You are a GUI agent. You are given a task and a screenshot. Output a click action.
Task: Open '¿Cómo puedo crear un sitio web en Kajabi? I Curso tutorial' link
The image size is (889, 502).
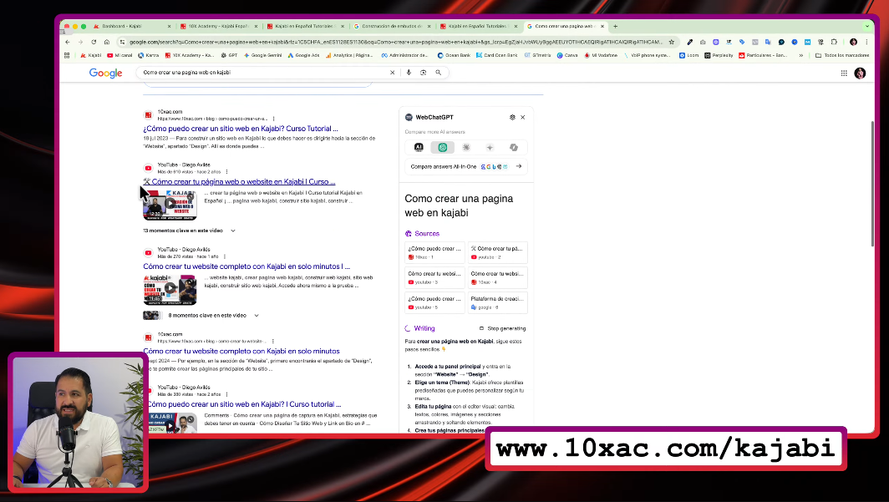click(244, 404)
